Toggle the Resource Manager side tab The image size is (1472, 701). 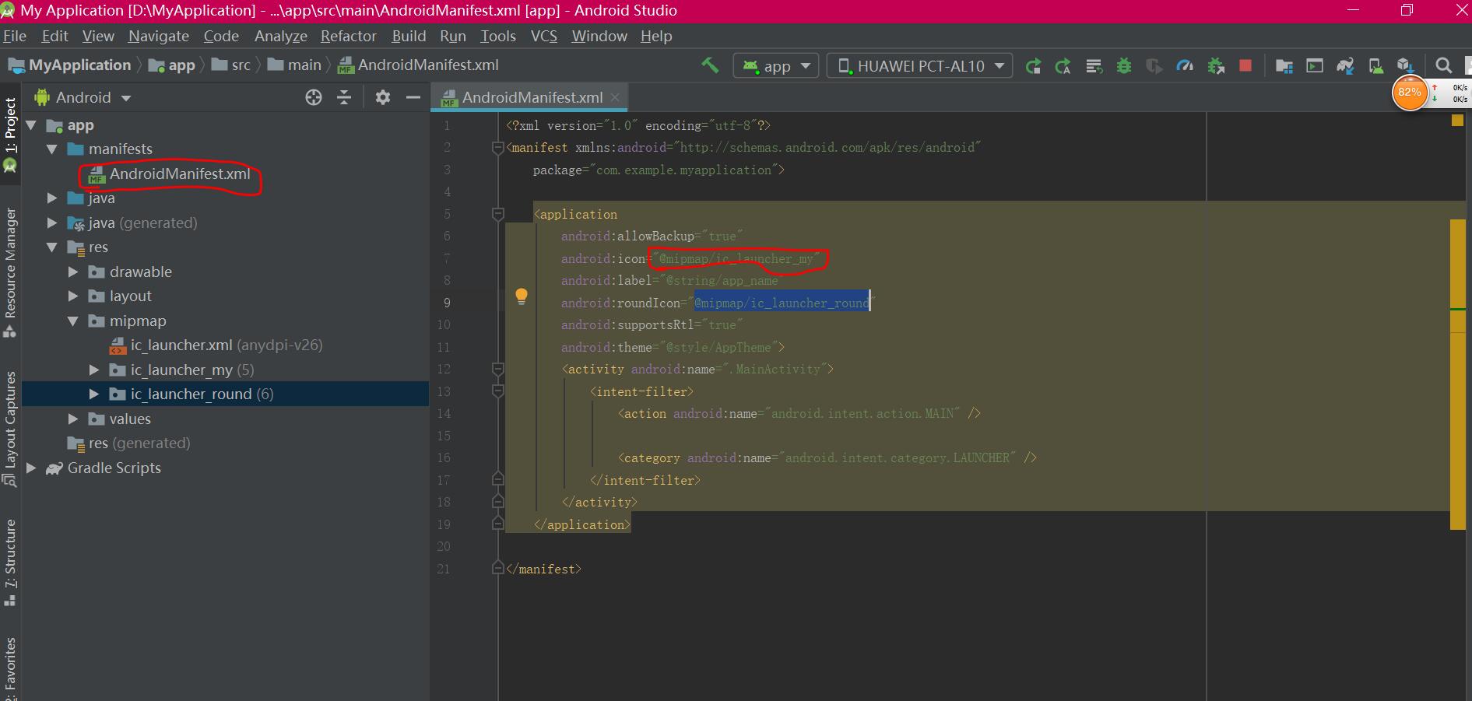pos(10,272)
